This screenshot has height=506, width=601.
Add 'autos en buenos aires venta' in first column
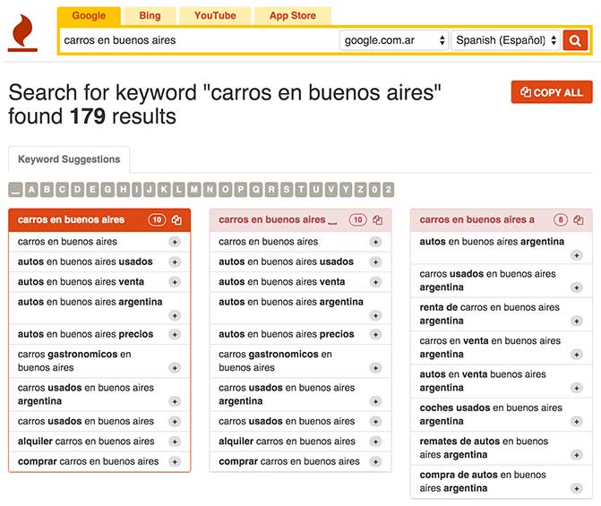175,282
